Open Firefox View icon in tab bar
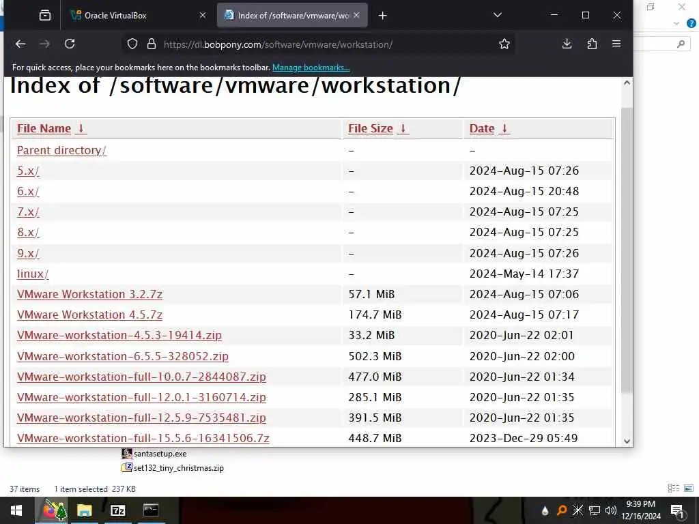The width and height of the screenshot is (699, 524). coord(44,16)
